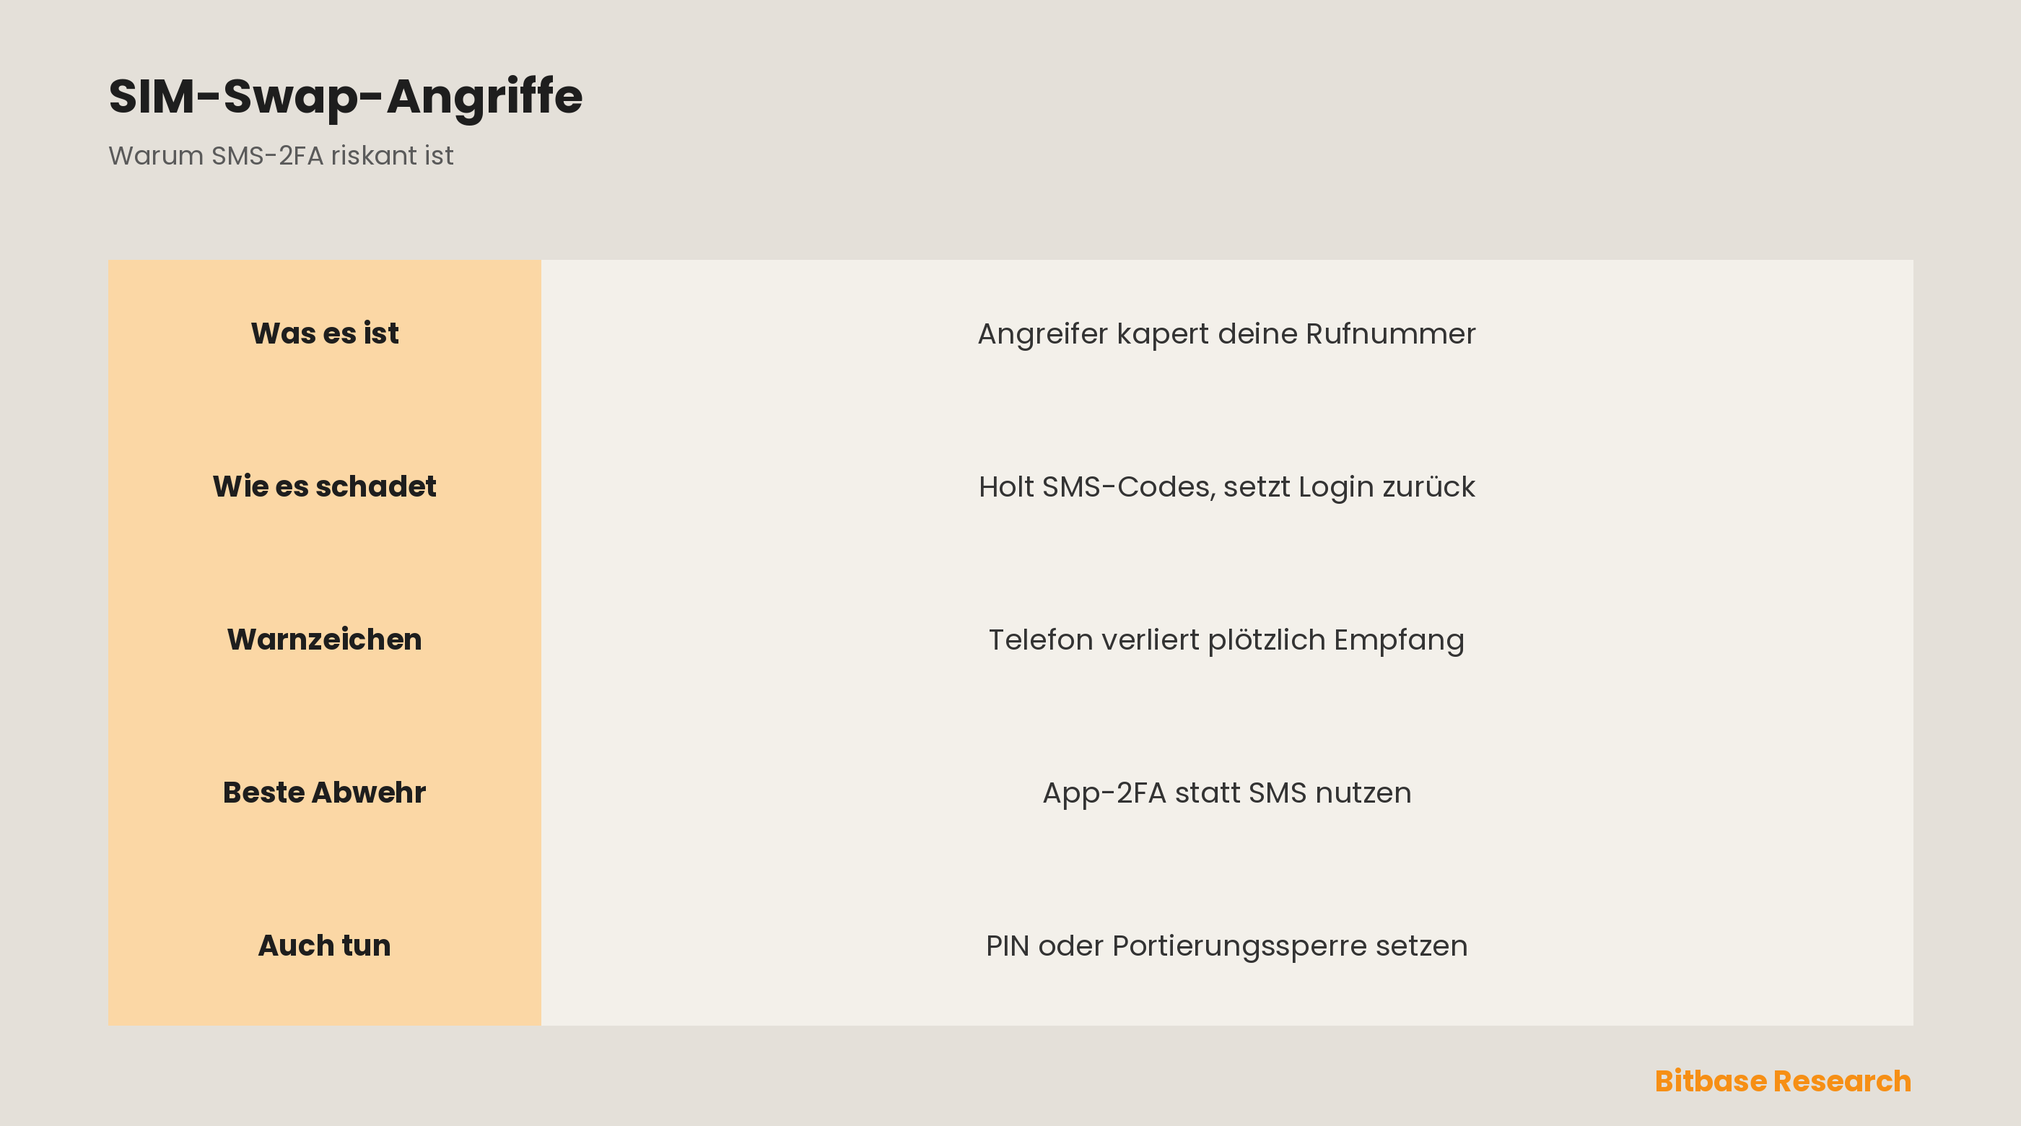The width and height of the screenshot is (2021, 1126).
Task: Select Telefon verliert plötzlich Empfang text
Action: [1226, 640]
